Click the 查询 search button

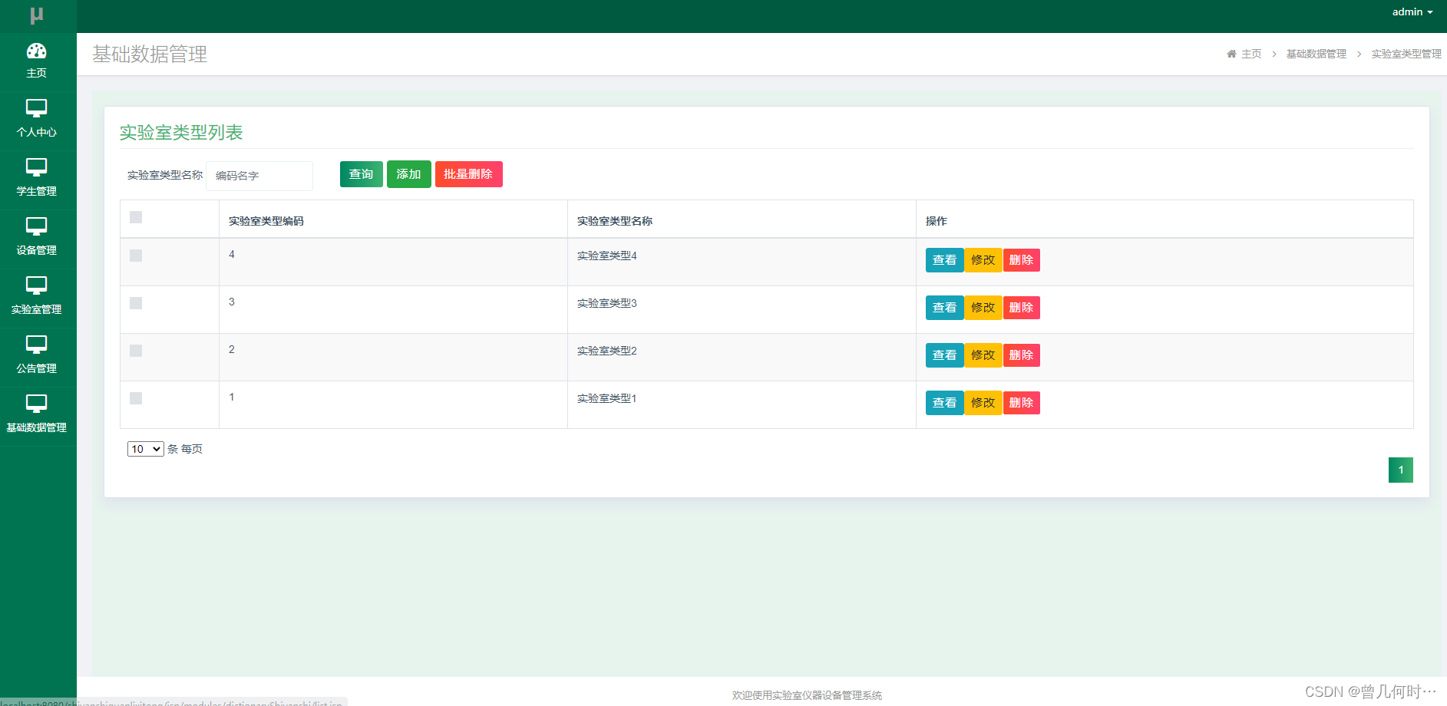coord(362,174)
